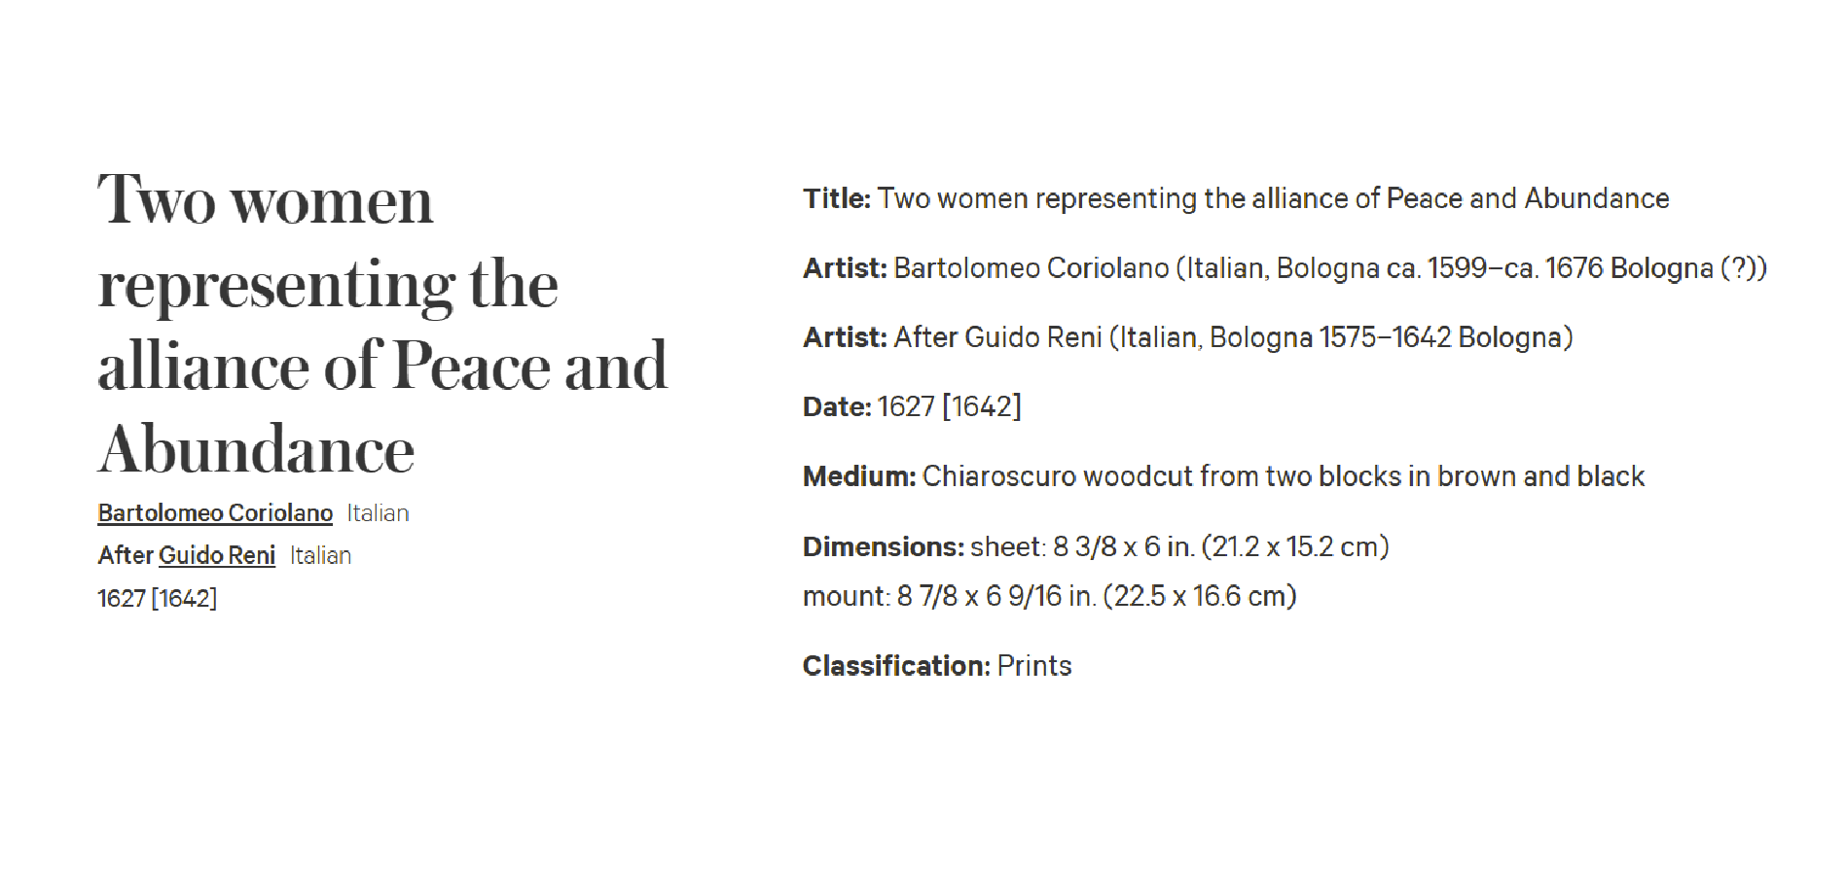Click the Classification label
This screenshot has height=877, width=1846.
(x=896, y=666)
